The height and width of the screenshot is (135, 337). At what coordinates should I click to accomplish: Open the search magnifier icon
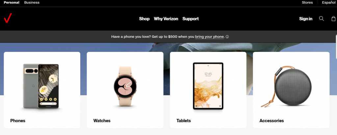322,19
